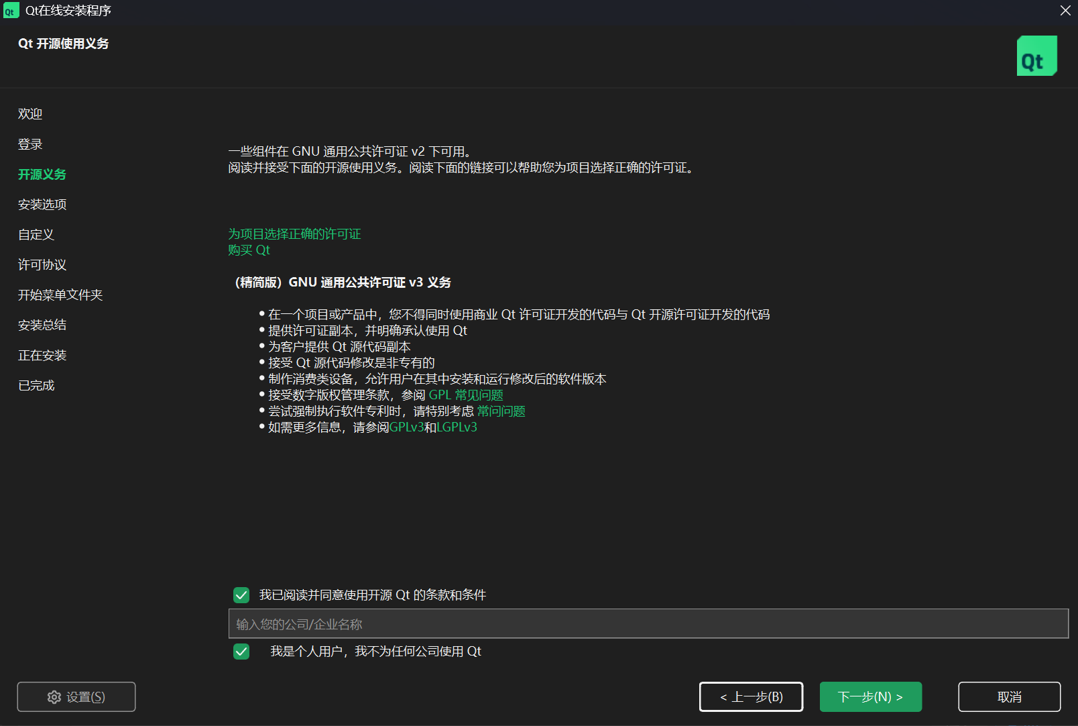Go back with 上一步(B) button
This screenshot has height=726, width=1078.
[751, 697]
